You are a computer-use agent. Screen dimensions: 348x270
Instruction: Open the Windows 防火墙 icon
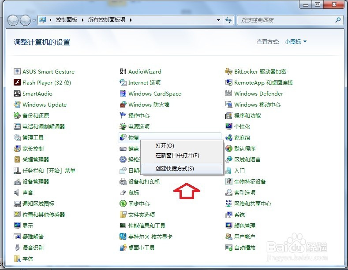(123, 104)
